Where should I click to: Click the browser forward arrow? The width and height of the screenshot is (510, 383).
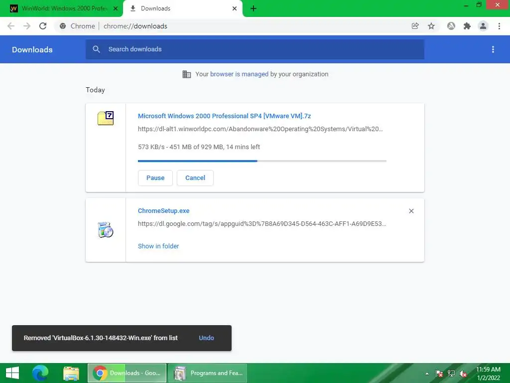click(x=27, y=26)
